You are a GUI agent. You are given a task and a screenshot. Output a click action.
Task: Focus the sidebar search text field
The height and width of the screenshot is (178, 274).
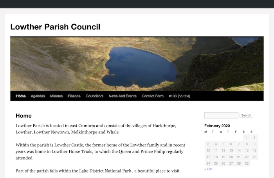point(221,115)
